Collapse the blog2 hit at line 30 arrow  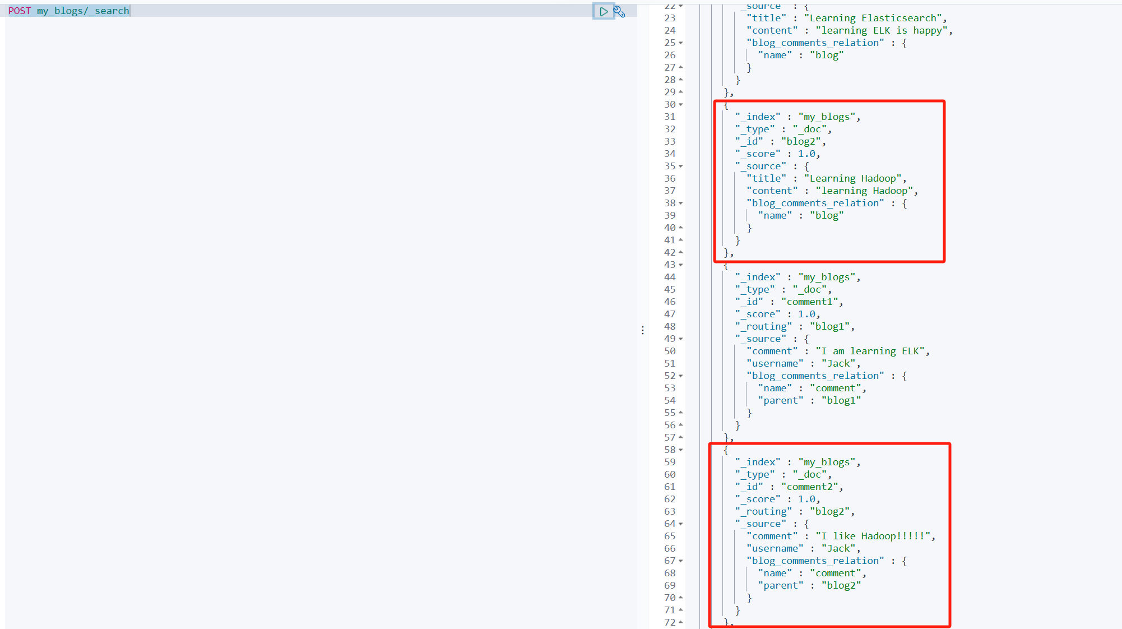coord(681,104)
